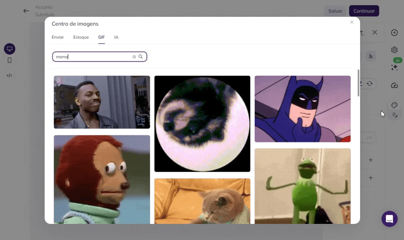The image size is (404, 240).
Task: Go back using the left arrow icon
Action: pos(26,11)
